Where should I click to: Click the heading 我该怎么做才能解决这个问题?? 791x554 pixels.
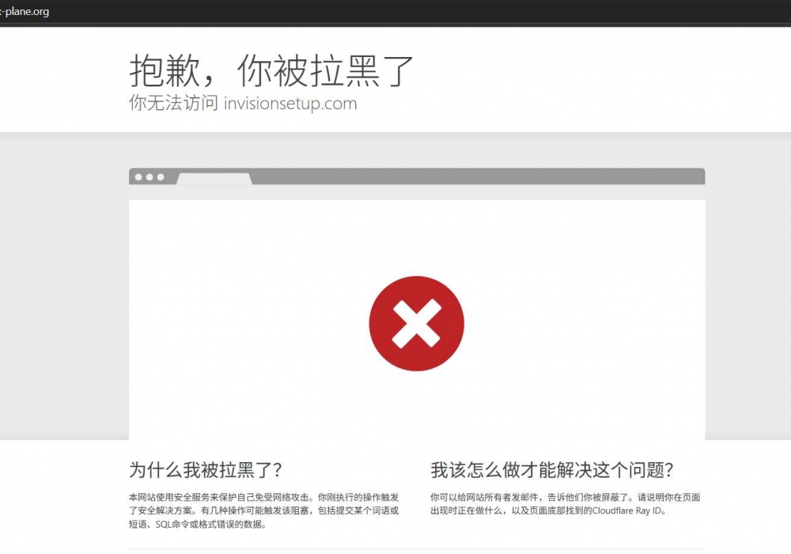coord(552,470)
